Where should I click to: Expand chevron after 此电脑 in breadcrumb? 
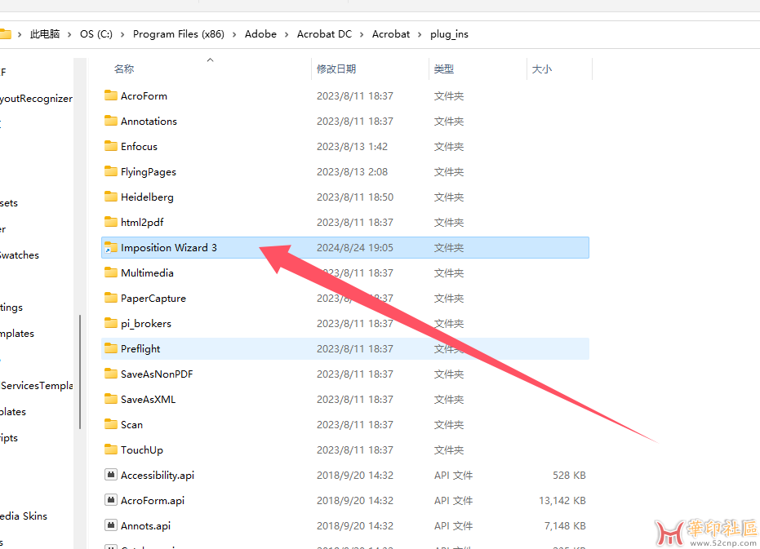click(69, 34)
